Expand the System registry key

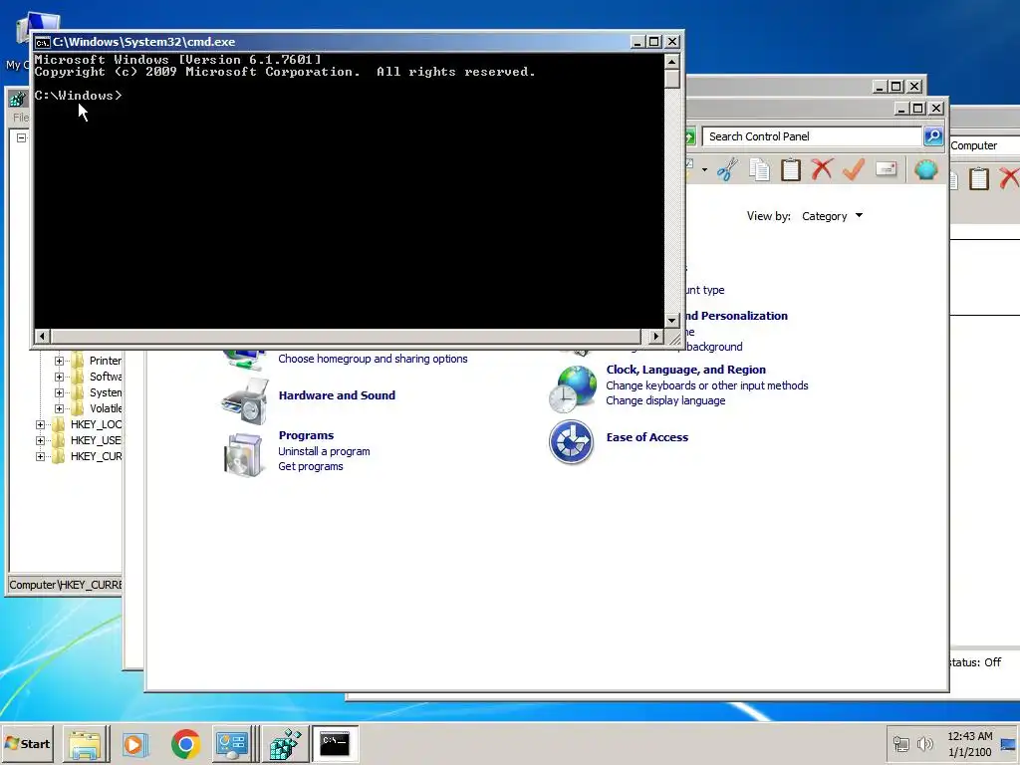(x=59, y=392)
